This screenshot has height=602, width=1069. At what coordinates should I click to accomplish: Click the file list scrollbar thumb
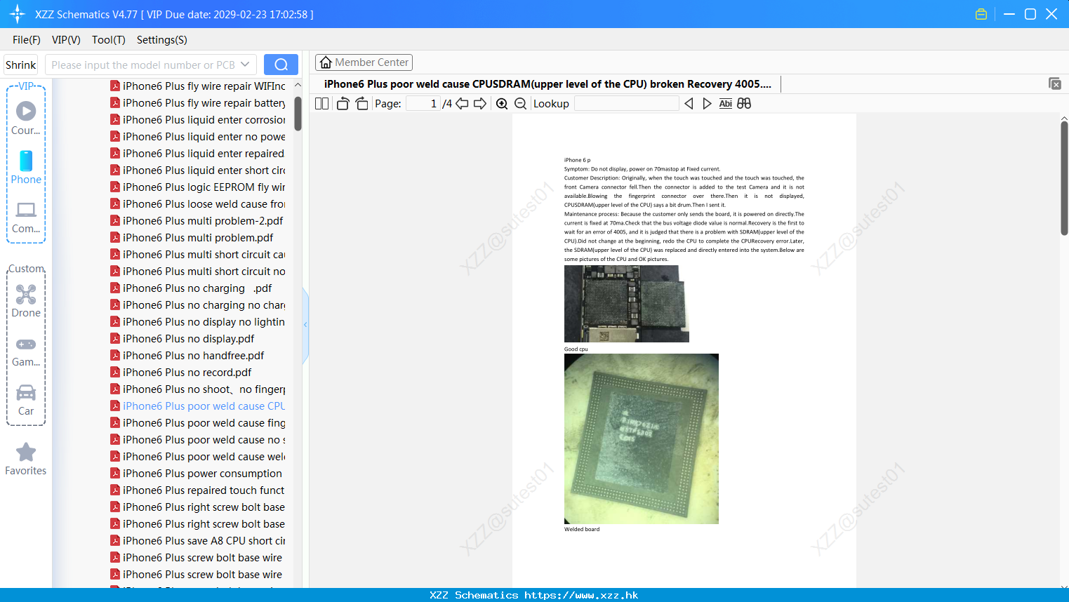coord(298,113)
